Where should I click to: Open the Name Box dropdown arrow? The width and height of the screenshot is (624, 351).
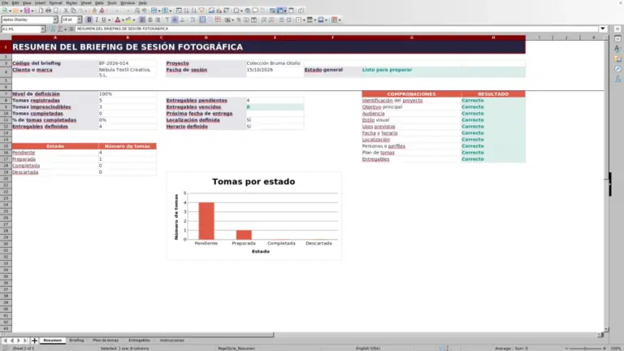click(42, 29)
